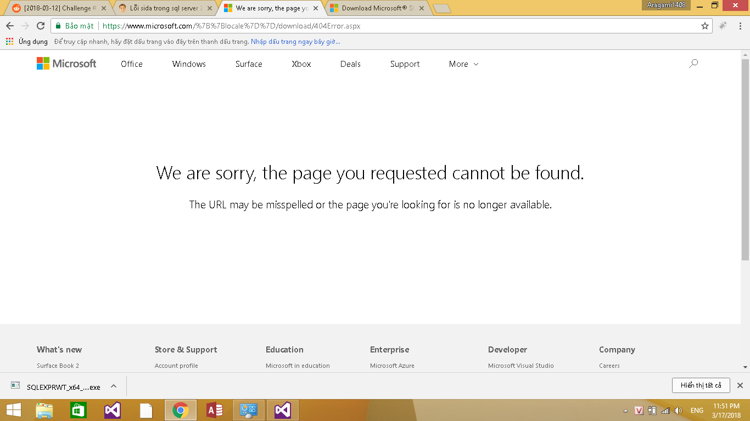Open the Ứng dụng apps shortcut
Viewport: 750px width, 421px height.
[27, 42]
